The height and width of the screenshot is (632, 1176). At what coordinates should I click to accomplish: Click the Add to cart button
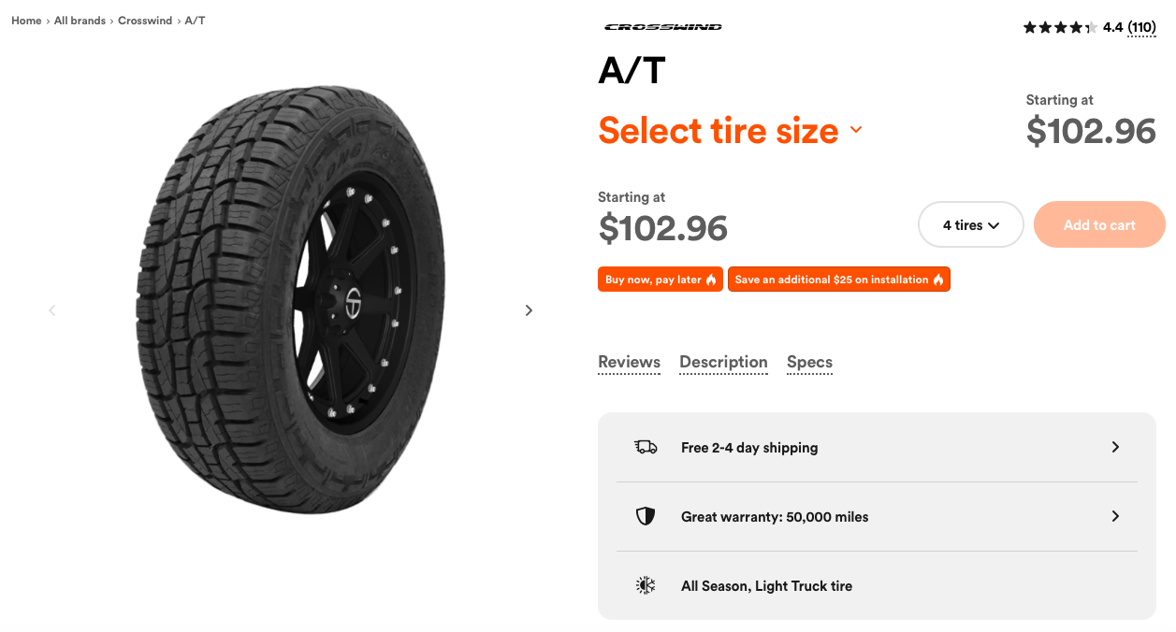[1099, 224]
